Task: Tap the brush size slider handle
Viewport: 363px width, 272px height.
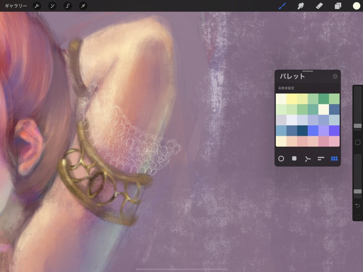Action: click(358, 126)
